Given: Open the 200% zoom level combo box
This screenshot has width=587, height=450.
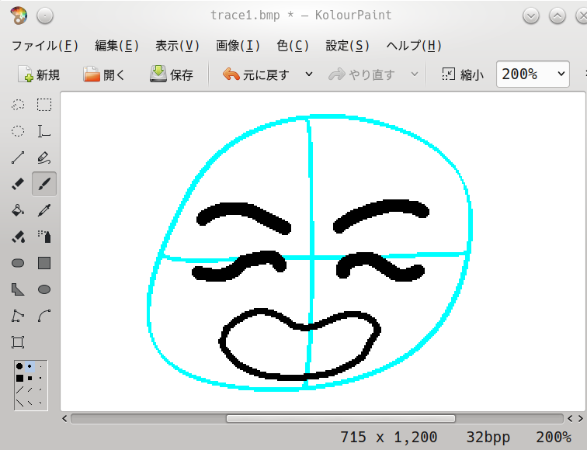Looking at the screenshot, I should (533, 74).
